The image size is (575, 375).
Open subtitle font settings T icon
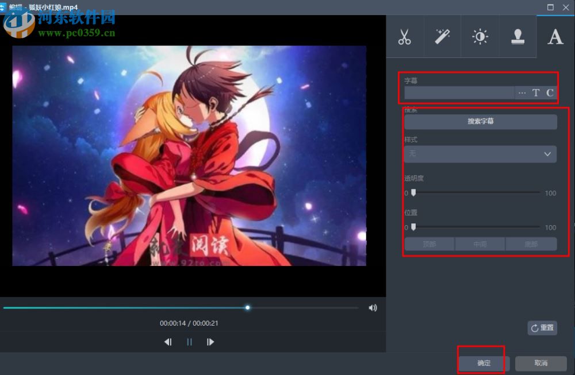536,93
